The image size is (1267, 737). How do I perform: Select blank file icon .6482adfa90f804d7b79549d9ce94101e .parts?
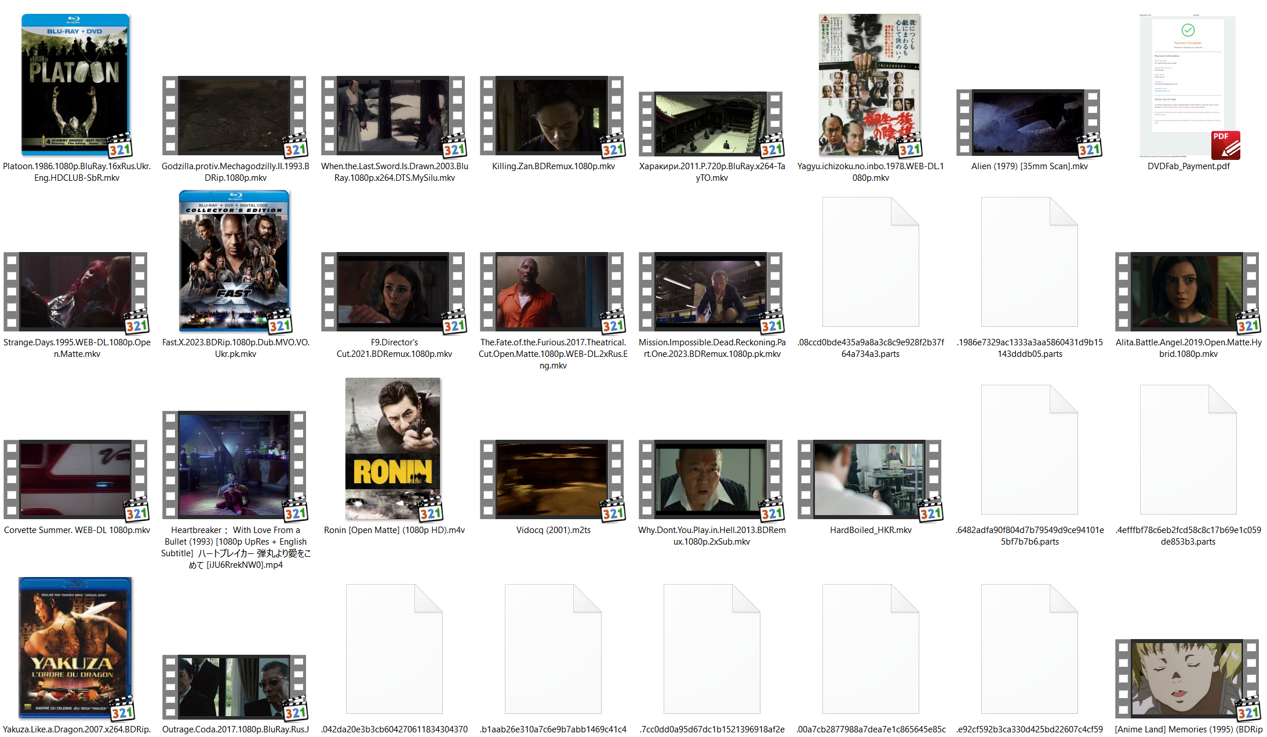tap(1029, 450)
